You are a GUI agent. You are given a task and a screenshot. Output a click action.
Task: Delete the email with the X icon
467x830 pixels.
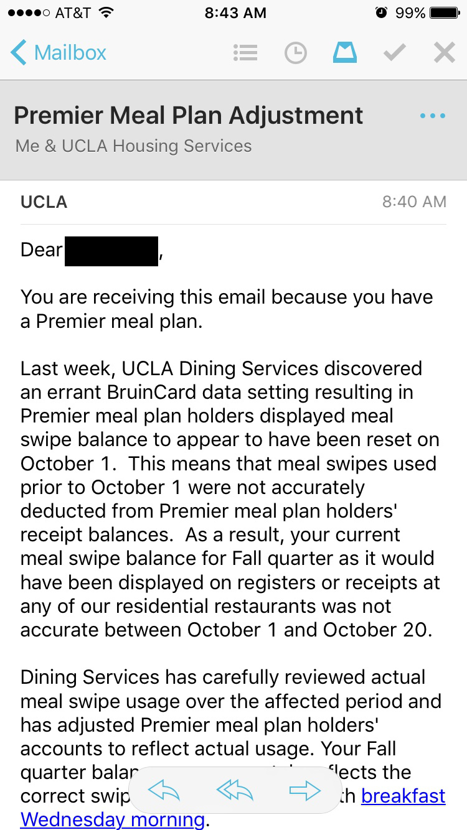click(444, 53)
